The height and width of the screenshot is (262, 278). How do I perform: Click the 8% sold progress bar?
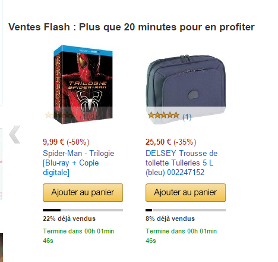point(185,210)
